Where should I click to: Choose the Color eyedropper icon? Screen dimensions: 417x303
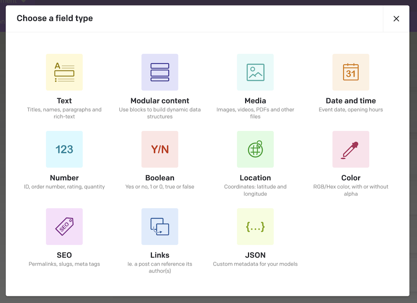pyautogui.click(x=351, y=149)
